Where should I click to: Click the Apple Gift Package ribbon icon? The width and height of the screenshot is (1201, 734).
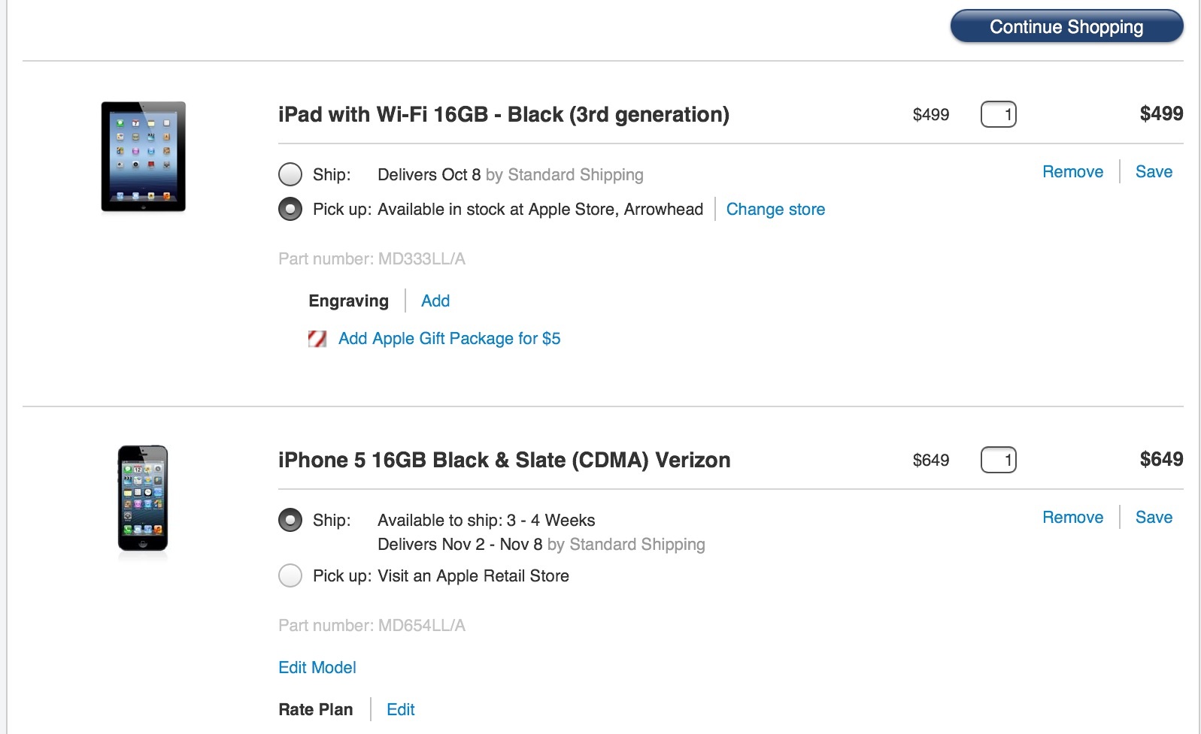pos(317,339)
